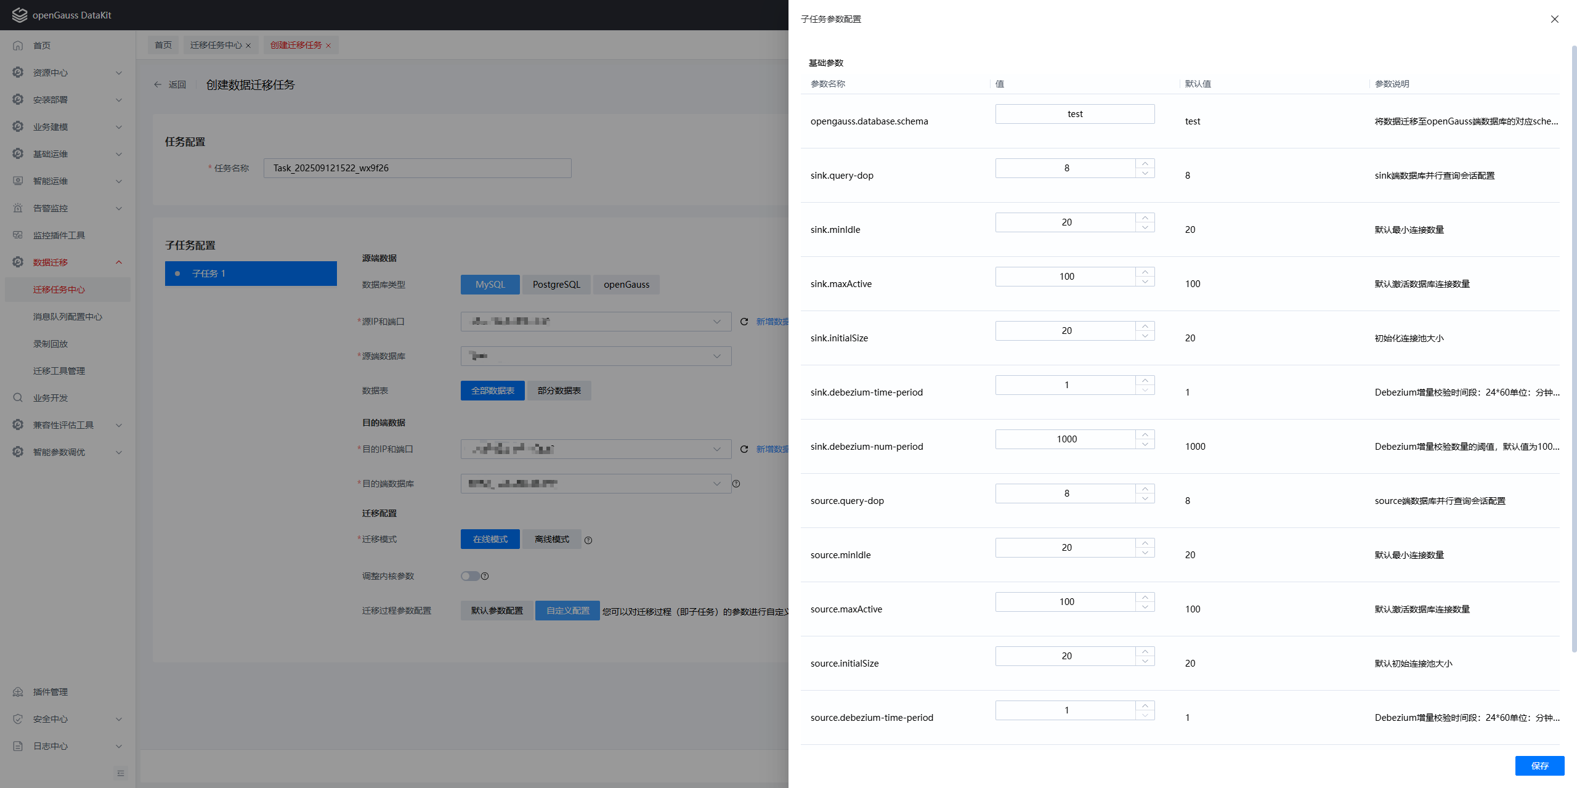Click the openGauss DataKit logo icon
This screenshot has height=788, width=1577.
tap(20, 15)
